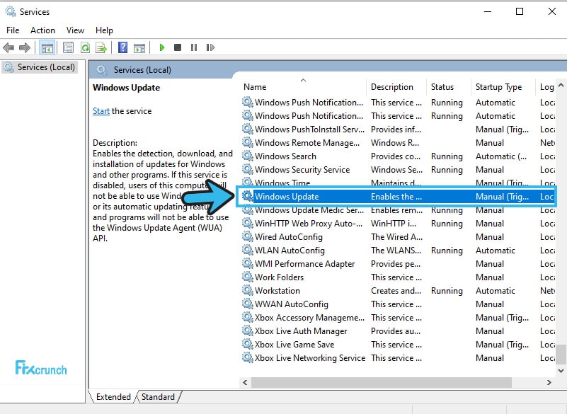Select WinHTTP Web Proxy Auto-Discovery row name

[309, 224]
